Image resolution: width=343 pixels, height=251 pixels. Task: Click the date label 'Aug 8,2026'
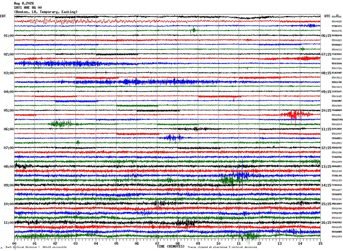[24, 3]
